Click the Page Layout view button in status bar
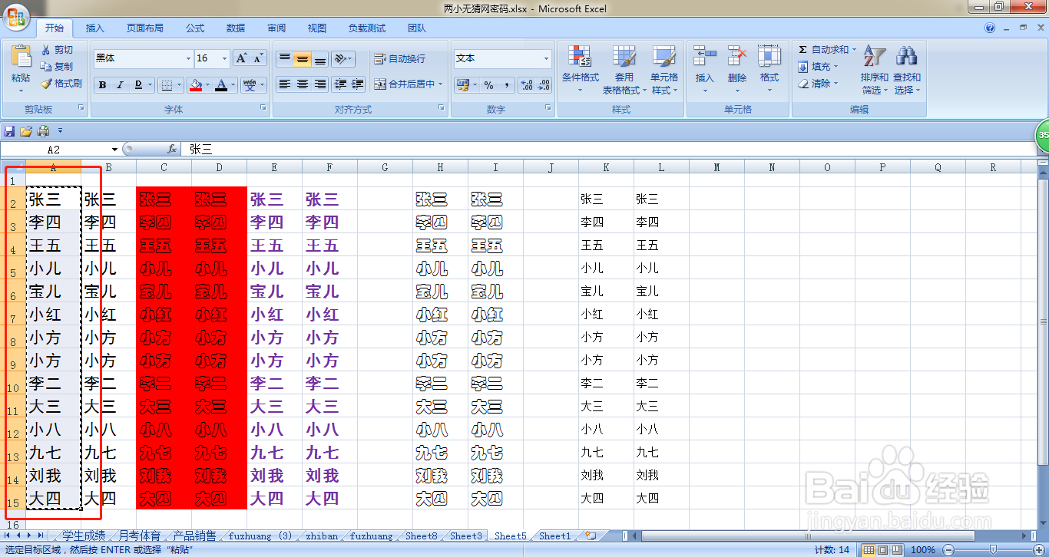The width and height of the screenshot is (1049, 557). [x=882, y=549]
